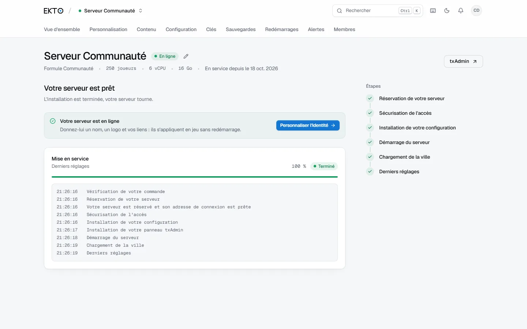Viewport: 527px width, 329px height.
Task: Click the Terminé status badge
Action: coord(324,166)
